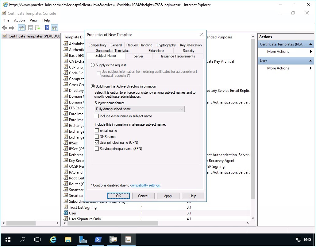This screenshot has width=316, height=247.
Task: Click the 'compatibility settings' link
Action: click(x=145, y=185)
